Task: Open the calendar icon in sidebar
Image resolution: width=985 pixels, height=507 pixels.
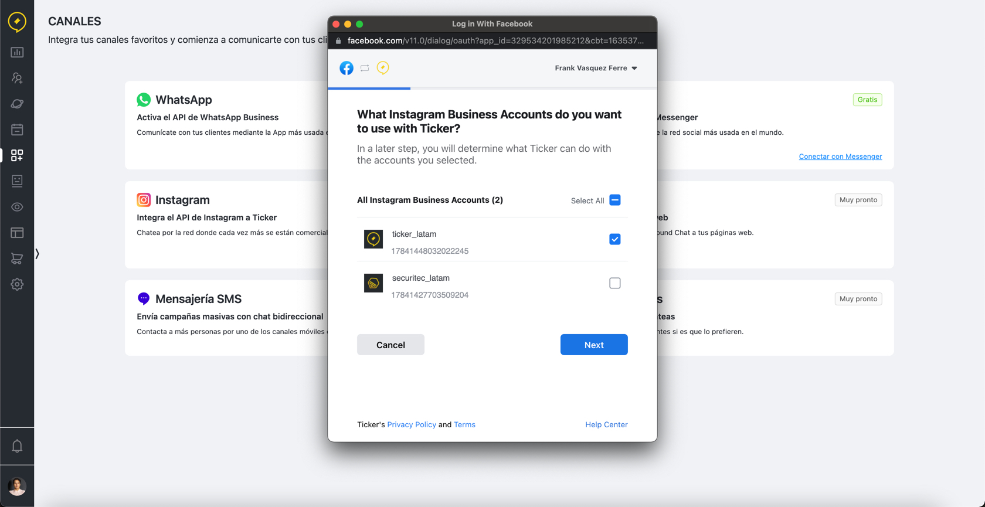Action: click(17, 130)
